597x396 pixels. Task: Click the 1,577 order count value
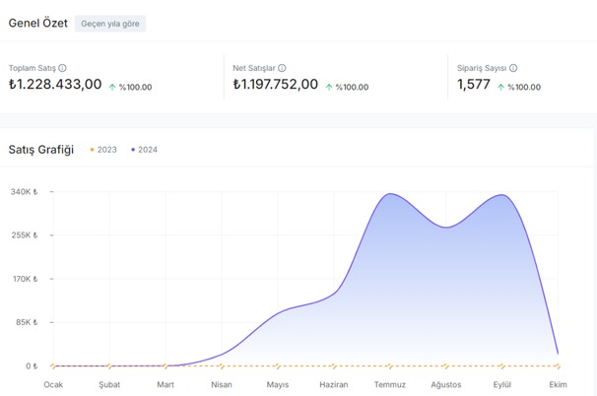(473, 85)
